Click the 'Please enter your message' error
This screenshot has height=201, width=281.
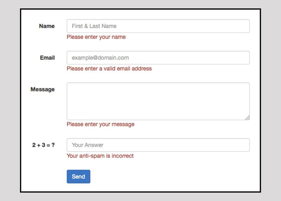tap(100, 124)
